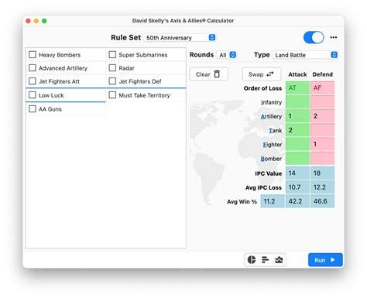Click the window title text

pyautogui.click(x=183, y=21)
